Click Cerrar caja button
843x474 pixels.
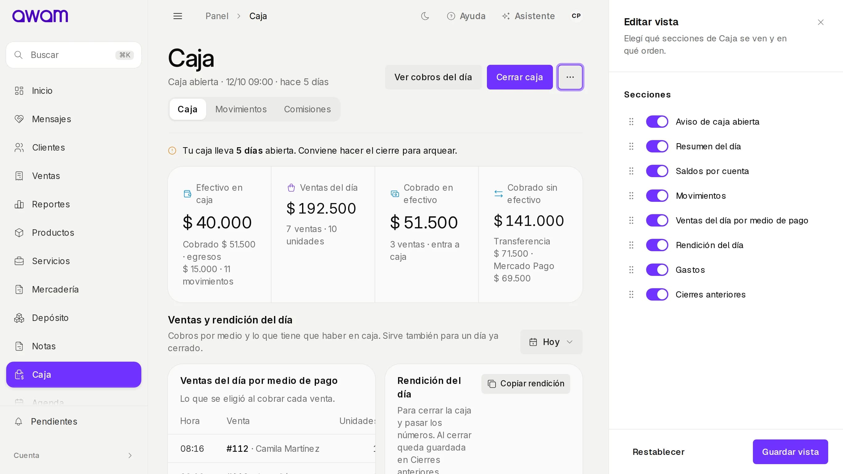[520, 77]
